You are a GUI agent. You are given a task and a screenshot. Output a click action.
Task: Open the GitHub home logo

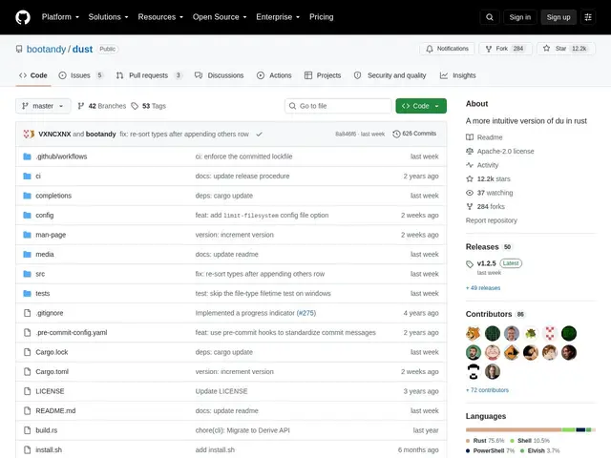[23, 17]
